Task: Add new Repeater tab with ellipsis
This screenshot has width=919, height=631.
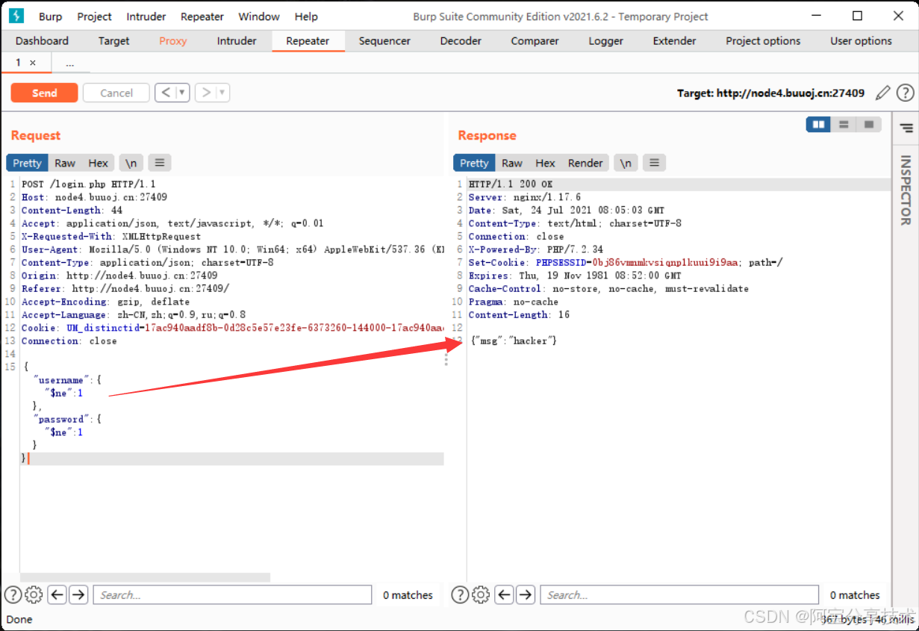Action: pyautogui.click(x=69, y=63)
